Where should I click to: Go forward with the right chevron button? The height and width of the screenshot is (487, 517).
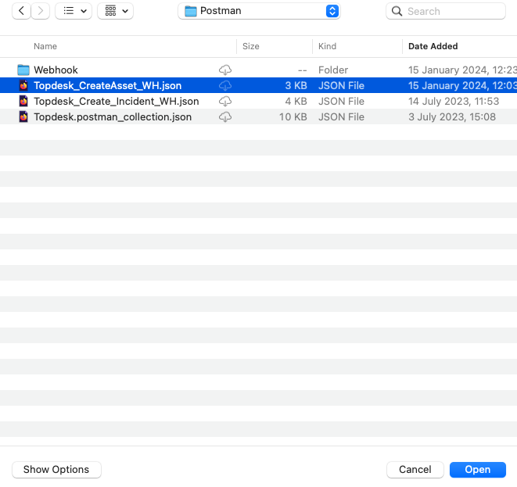click(40, 11)
